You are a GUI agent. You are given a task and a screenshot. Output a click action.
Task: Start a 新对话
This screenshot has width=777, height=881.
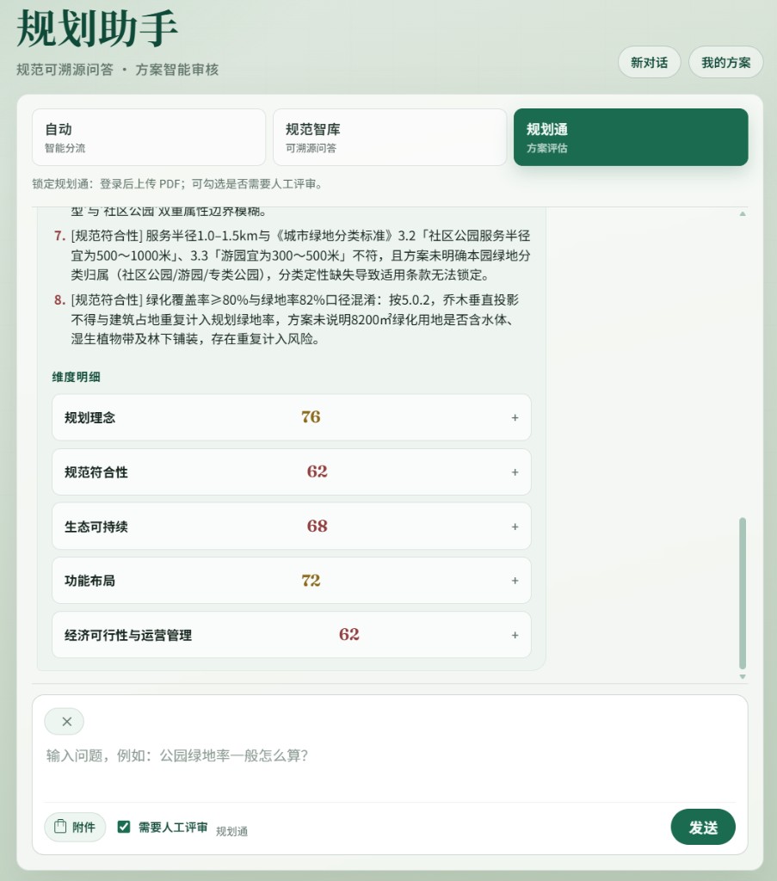(x=650, y=62)
